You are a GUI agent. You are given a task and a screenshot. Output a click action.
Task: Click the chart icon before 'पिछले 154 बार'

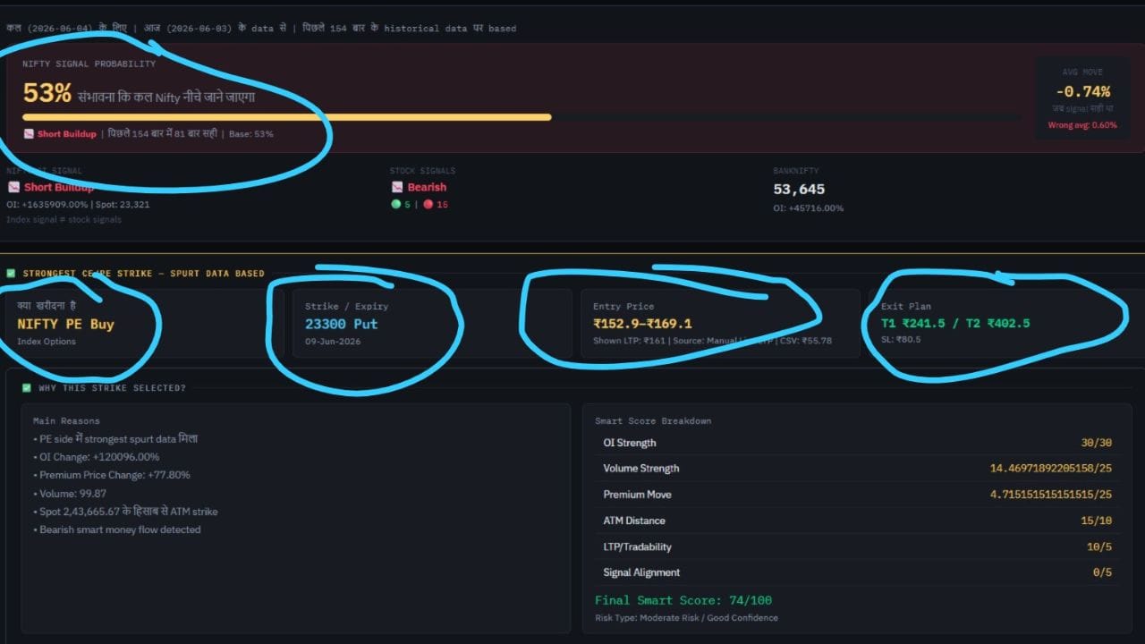pos(29,134)
